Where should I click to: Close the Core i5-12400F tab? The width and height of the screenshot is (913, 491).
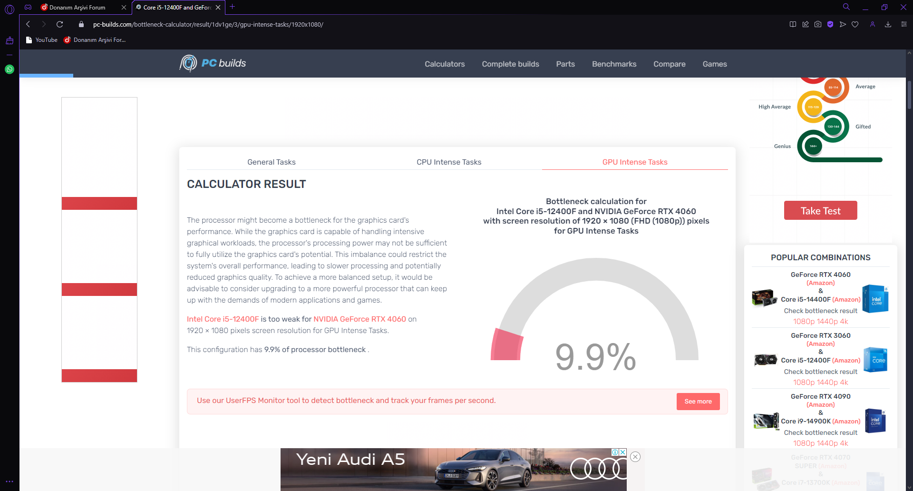coord(218,8)
